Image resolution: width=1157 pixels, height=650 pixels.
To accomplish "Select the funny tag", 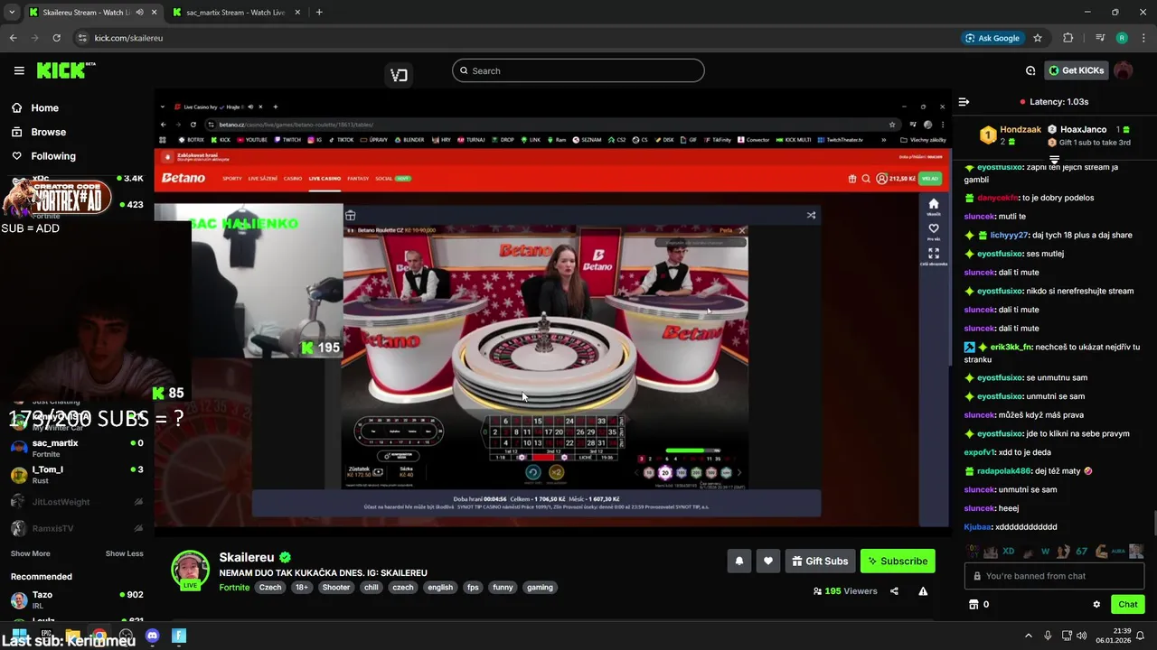I will [x=503, y=587].
